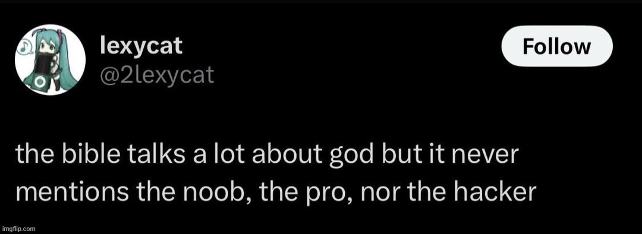642x234 pixels.
Task: Open lexycat's profile picture avatar
Action: 50,60
